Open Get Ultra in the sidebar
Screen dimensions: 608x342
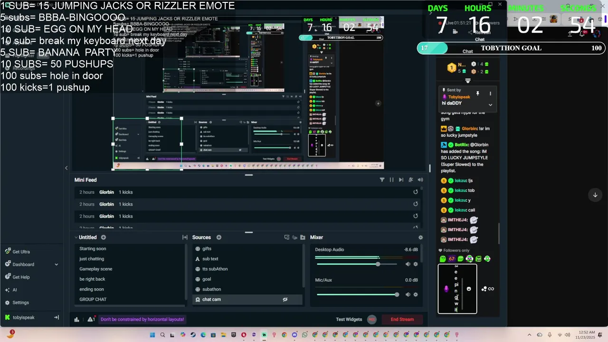tap(18, 252)
